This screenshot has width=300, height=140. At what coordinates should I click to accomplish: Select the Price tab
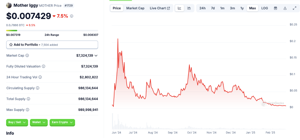point(117,8)
